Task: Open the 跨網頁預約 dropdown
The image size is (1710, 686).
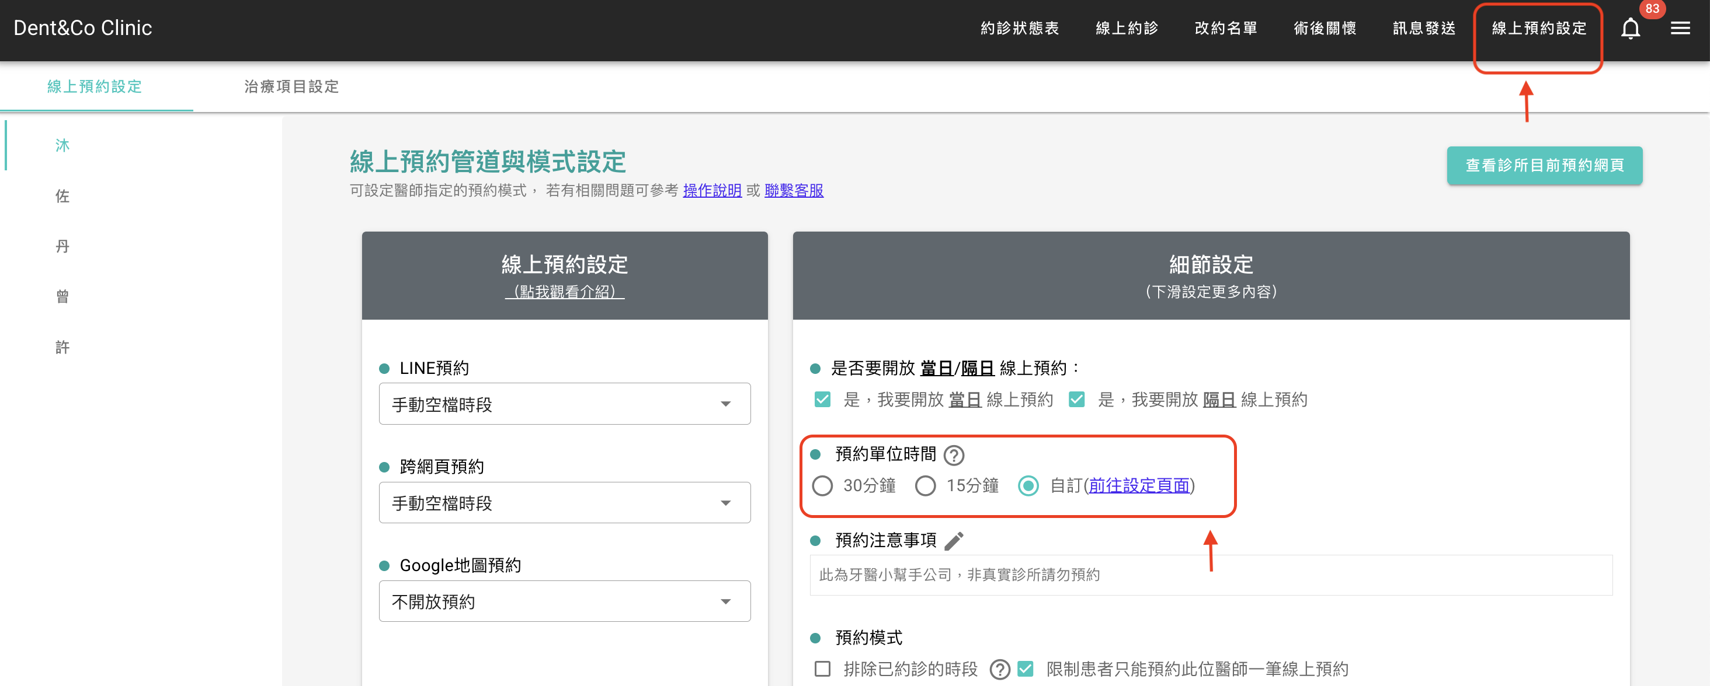Action: 564,502
